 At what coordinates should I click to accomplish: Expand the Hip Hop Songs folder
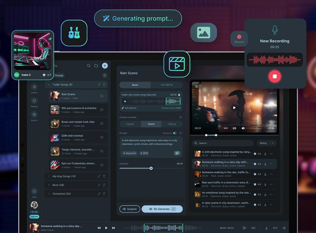(49, 176)
